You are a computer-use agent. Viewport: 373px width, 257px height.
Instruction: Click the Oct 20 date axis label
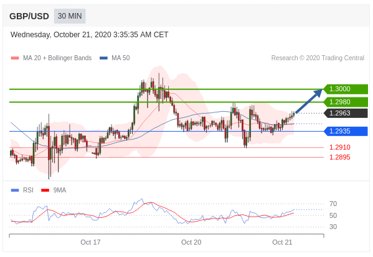pos(191,242)
